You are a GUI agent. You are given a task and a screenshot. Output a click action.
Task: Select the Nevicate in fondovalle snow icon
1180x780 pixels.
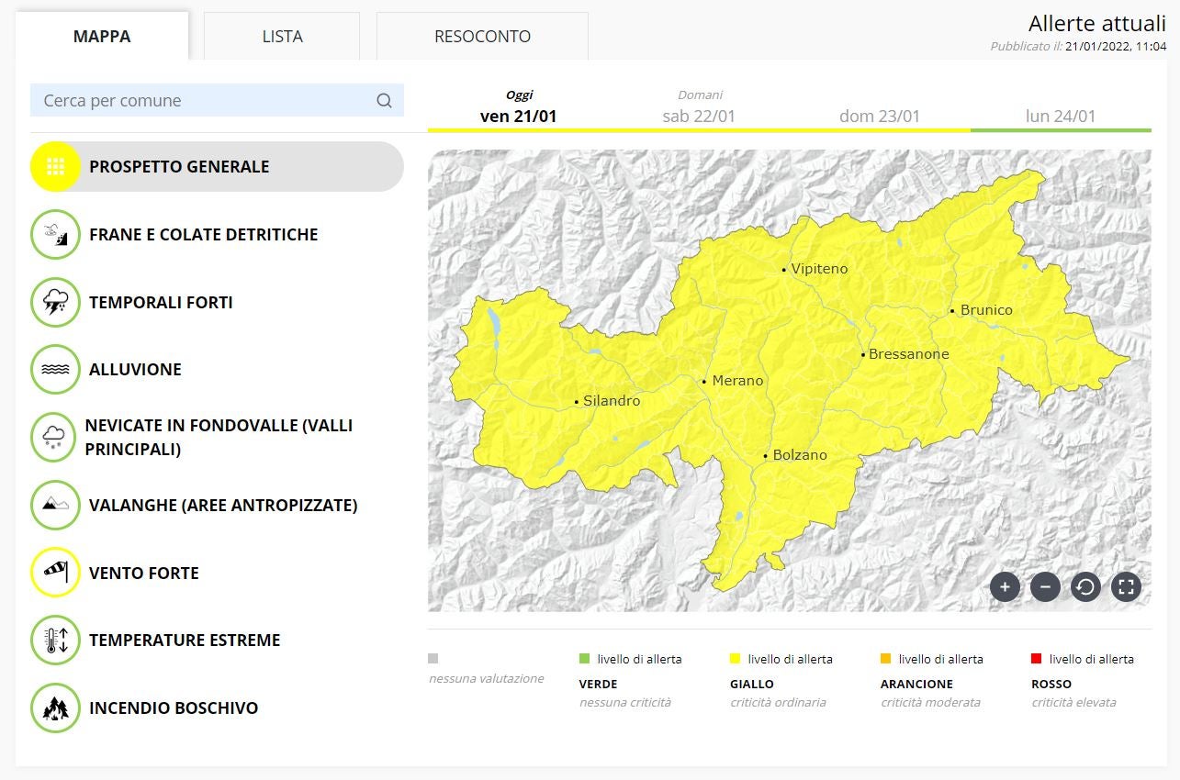[55, 438]
